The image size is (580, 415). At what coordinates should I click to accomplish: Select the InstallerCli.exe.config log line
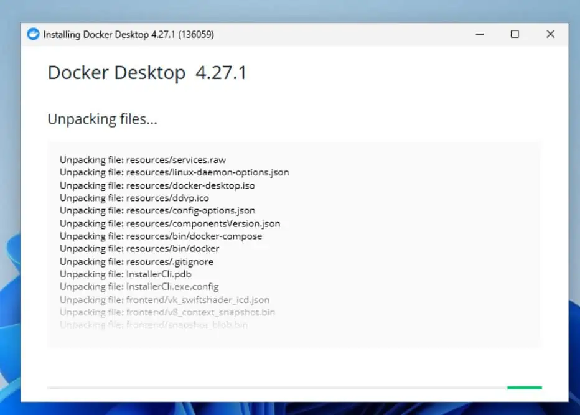click(x=139, y=287)
